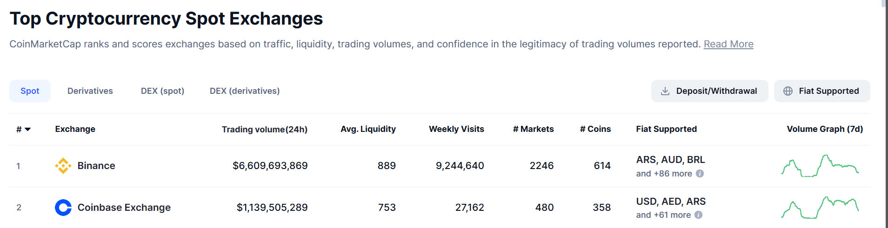Switch to the Derivatives tab
888x228 pixels.
point(90,91)
